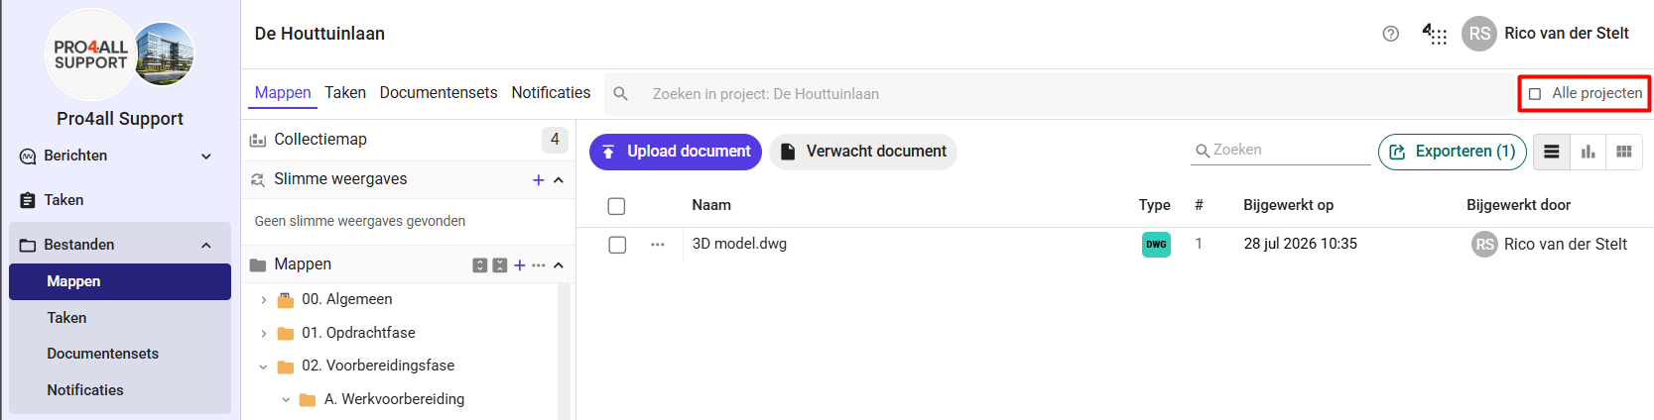The width and height of the screenshot is (1654, 420).
Task: Switch to the Documentensets tab
Action: [439, 92]
